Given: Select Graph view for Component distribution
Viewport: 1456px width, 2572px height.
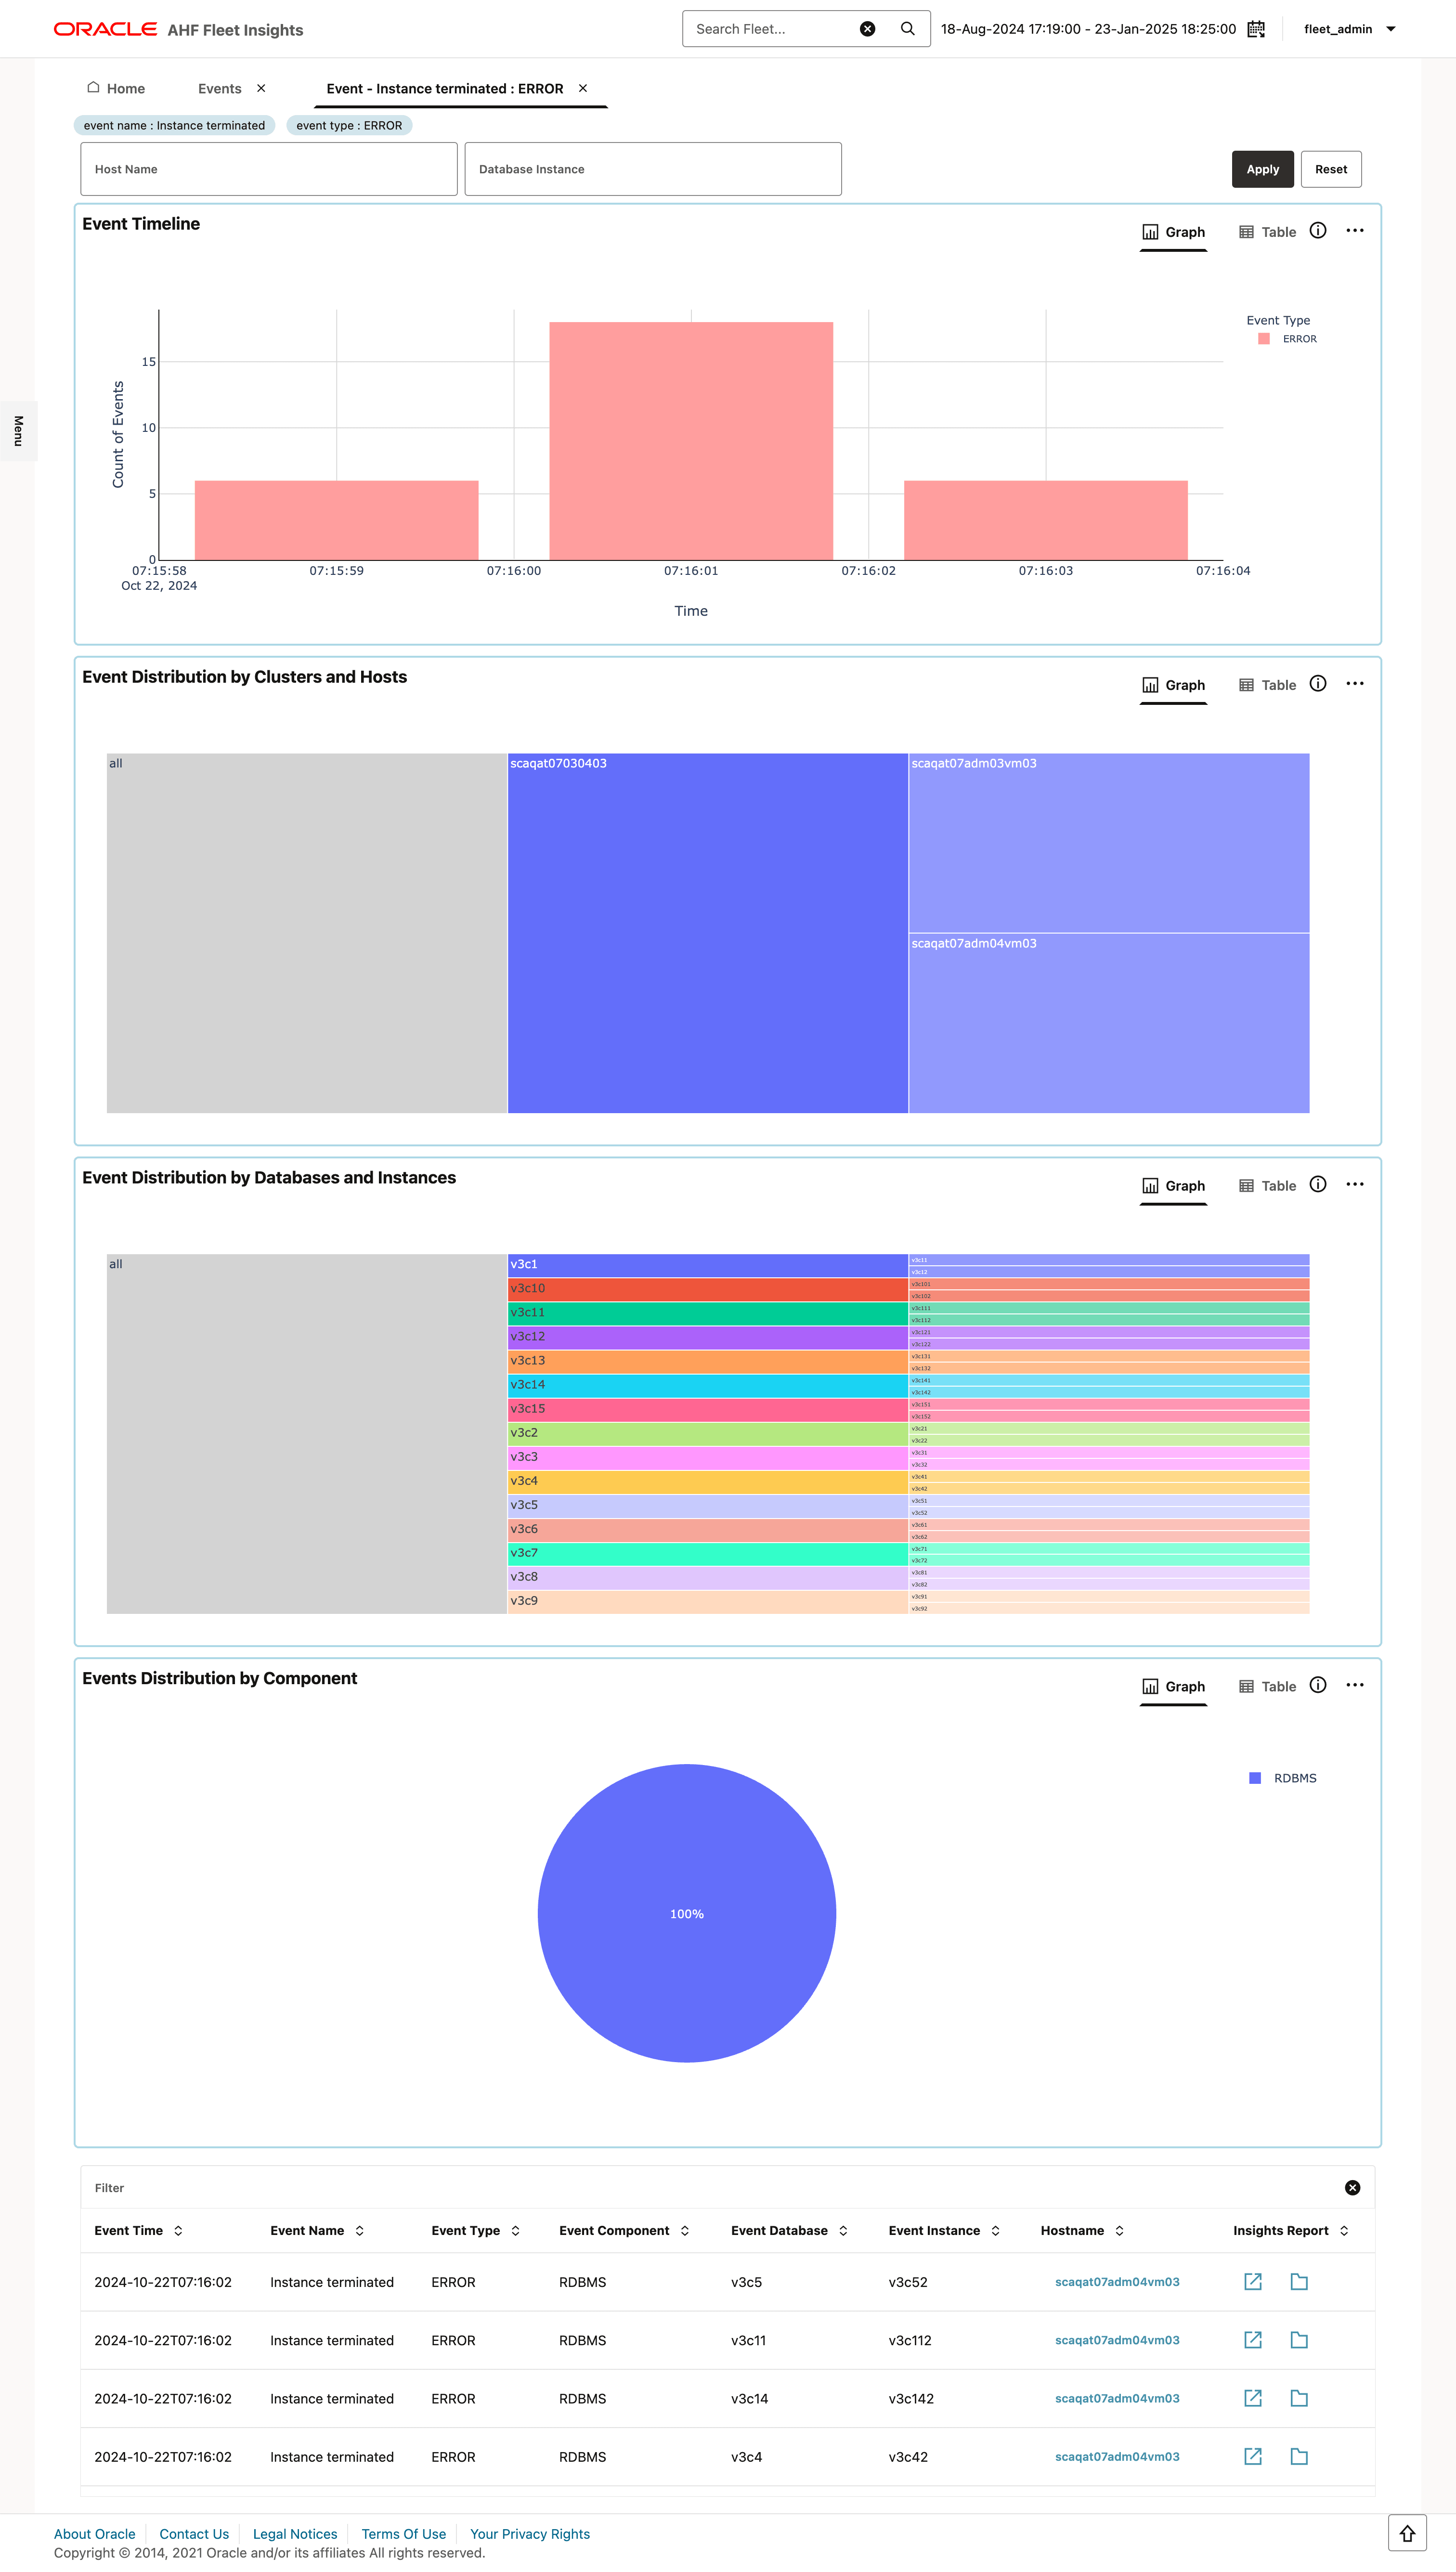Looking at the screenshot, I should [1173, 1686].
